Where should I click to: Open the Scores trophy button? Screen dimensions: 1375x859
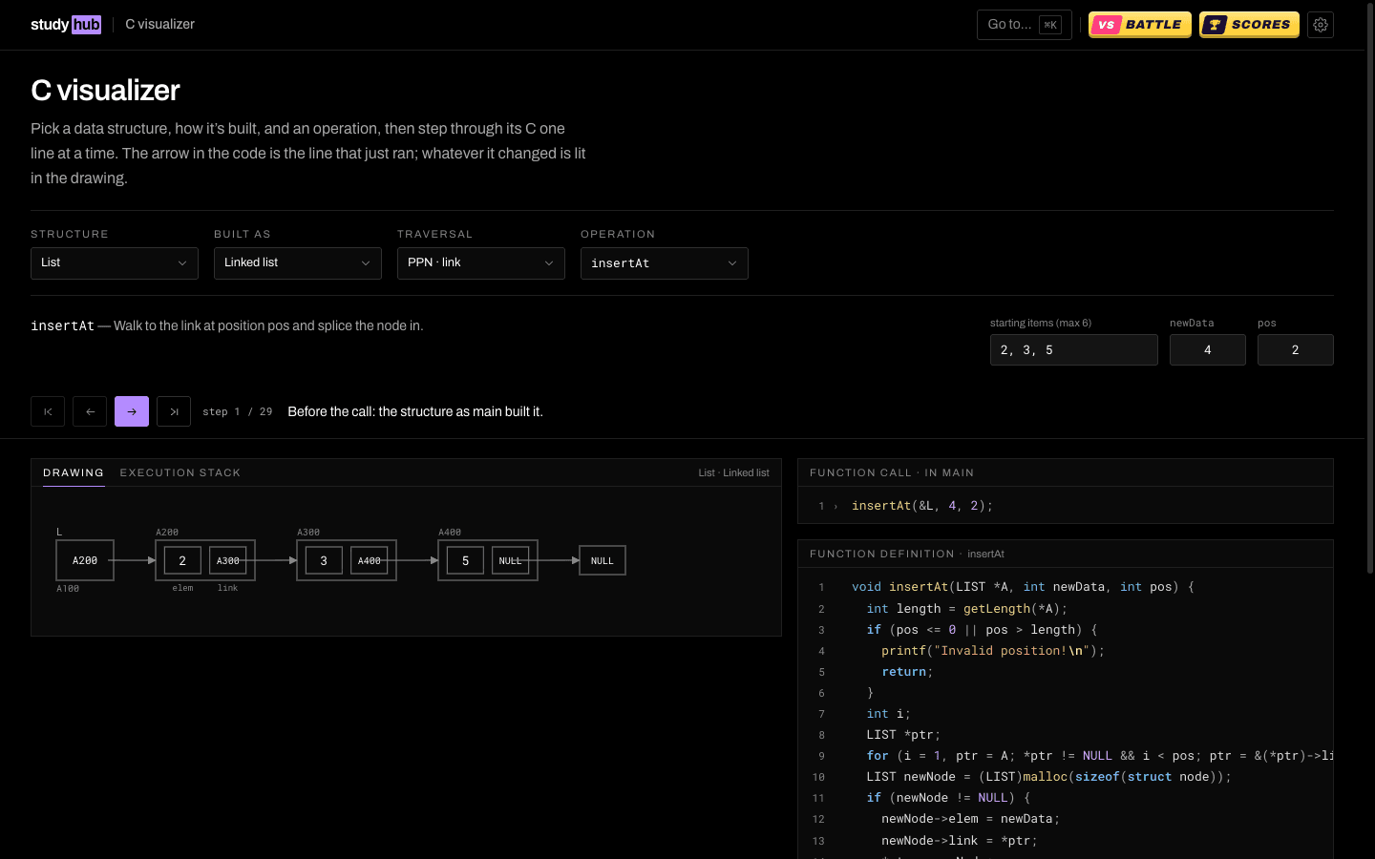(1249, 25)
